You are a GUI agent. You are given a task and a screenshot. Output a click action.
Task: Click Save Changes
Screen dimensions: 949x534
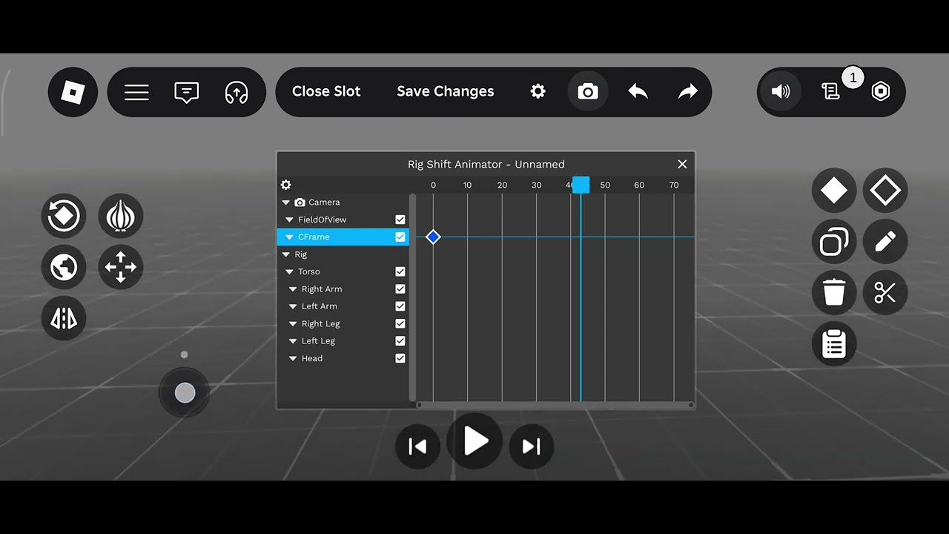pos(445,91)
